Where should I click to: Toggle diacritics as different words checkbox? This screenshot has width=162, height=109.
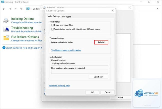(x=53, y=29)
